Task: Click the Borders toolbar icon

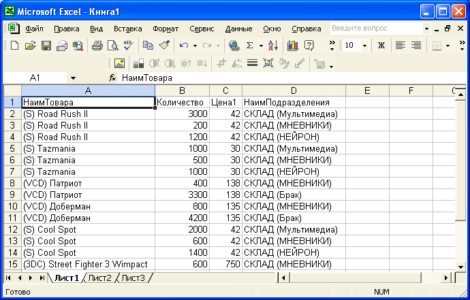Action: coord(437,46)
